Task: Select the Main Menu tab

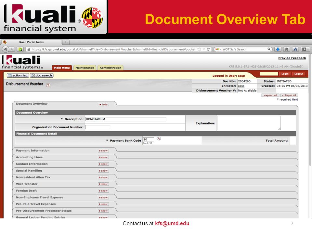Action: (x=62, y=68)
